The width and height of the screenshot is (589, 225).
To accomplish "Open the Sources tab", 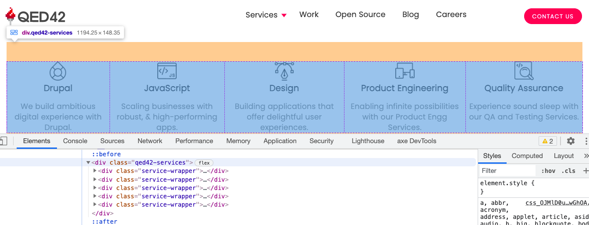I will click(112, 141).
